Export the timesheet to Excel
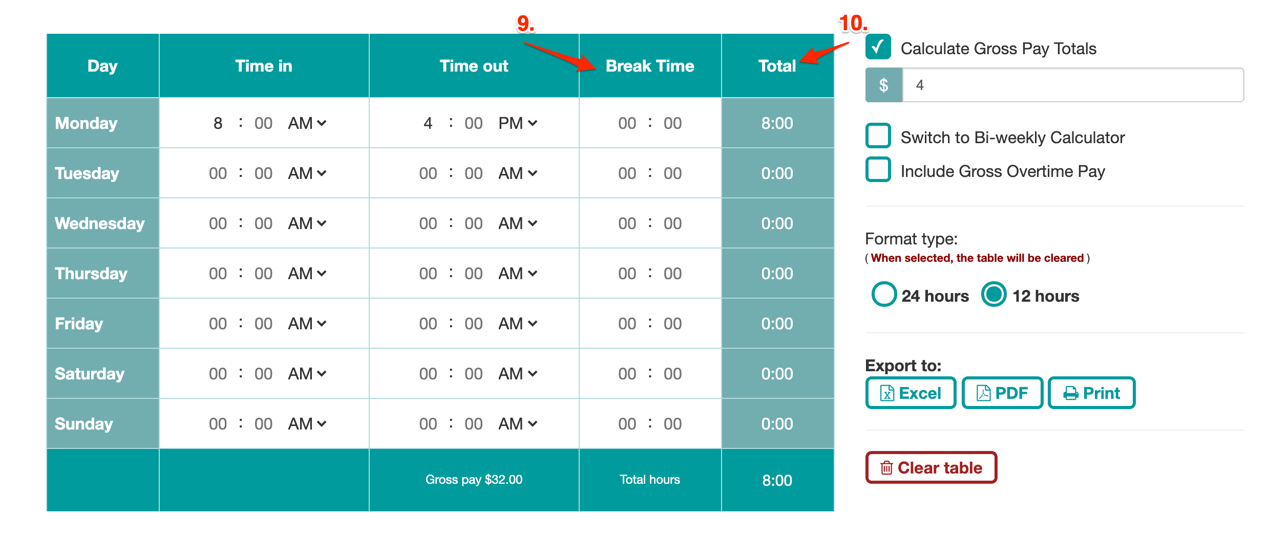The height and width of the screenshot is (541, 1269). pyautogui.click(x=910, y=393)
